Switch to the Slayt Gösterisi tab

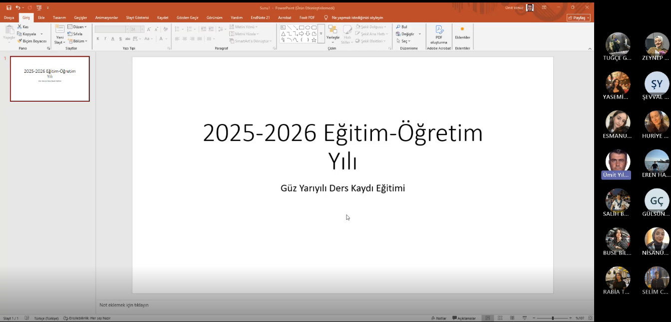137,17
